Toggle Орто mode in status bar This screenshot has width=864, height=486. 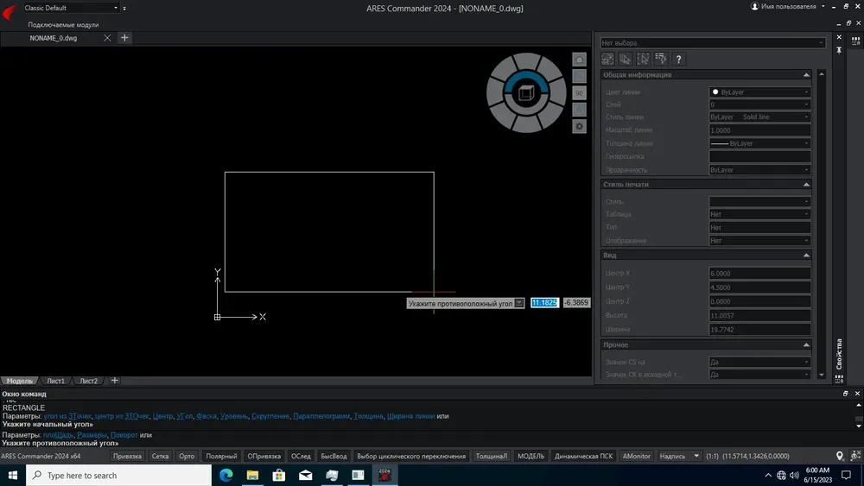coord(187,457)
